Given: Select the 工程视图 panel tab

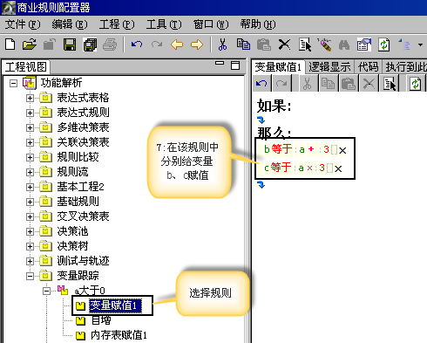Looking at the screenshot, I should coord(26,67).
